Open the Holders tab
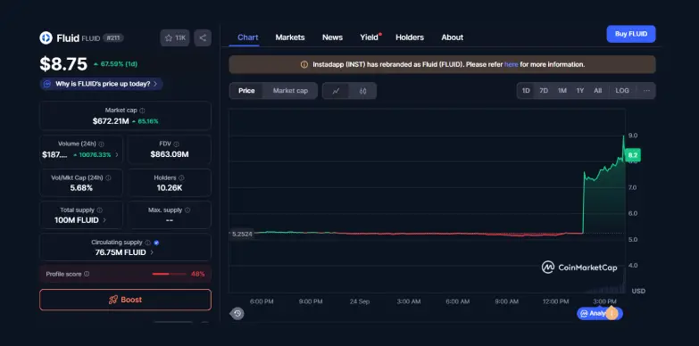 coord(410,37)
